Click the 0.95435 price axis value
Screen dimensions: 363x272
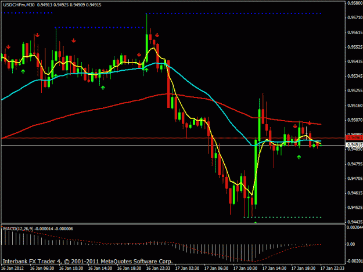click(x=355, y=61)
